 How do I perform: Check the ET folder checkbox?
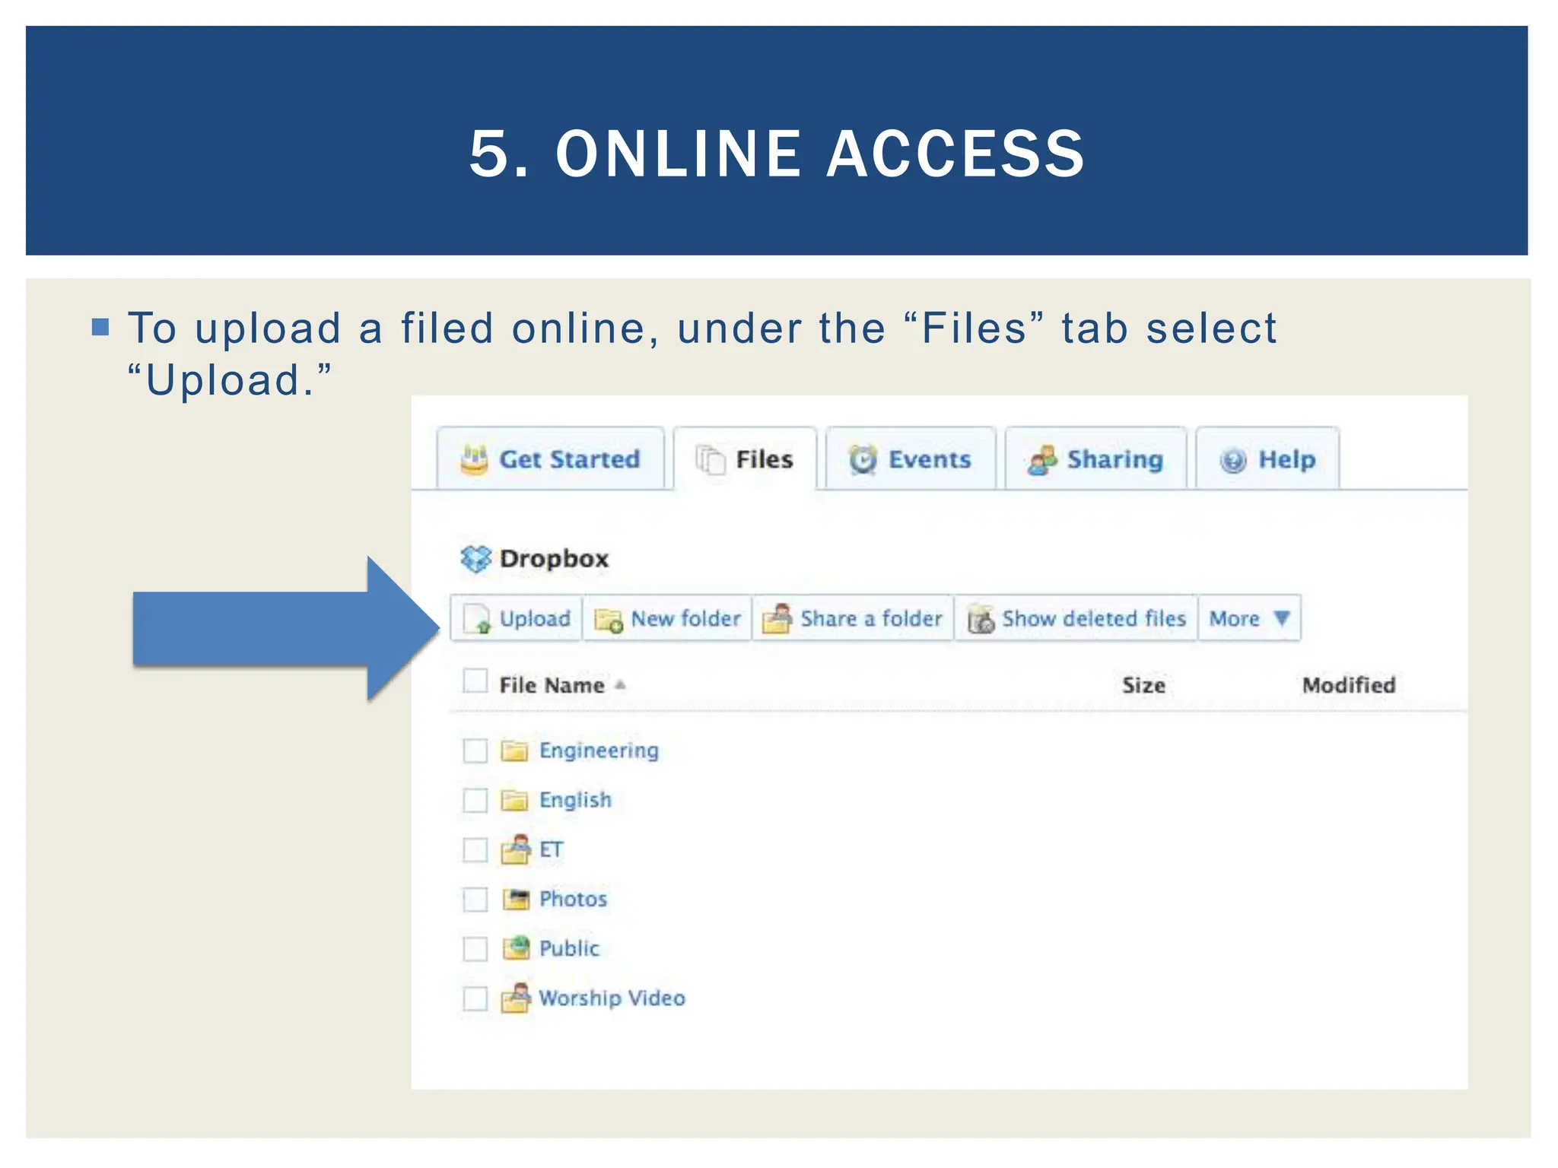tap(475, 849)
